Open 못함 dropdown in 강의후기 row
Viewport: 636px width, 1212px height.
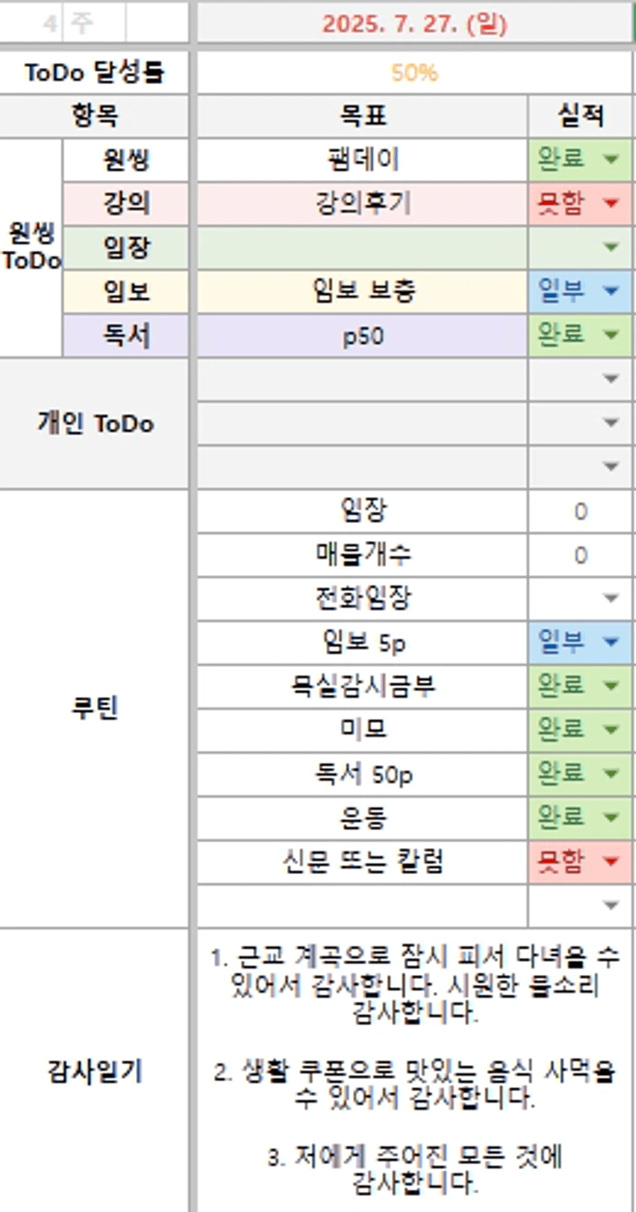pyautogui.click(x=611, y=203)
